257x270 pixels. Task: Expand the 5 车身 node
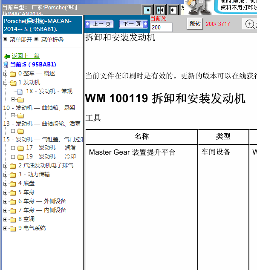[6, 192]
